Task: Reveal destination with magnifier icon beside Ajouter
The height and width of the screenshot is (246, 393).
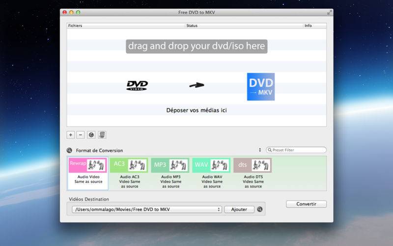Action: (260, 209)
